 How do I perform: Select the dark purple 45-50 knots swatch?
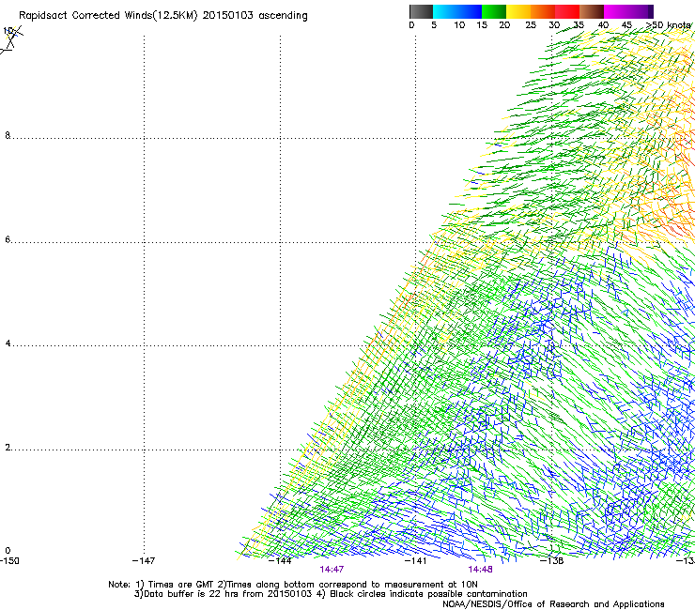tap(641, 11)
